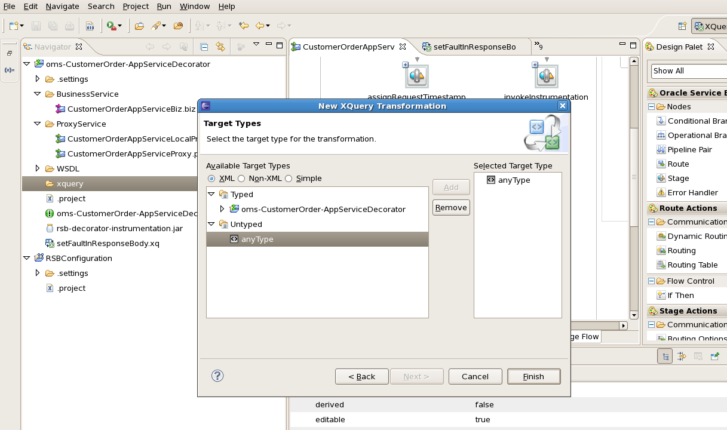
Task: Click the dialog help question mark icon
Action: click(x=217, y=376)
